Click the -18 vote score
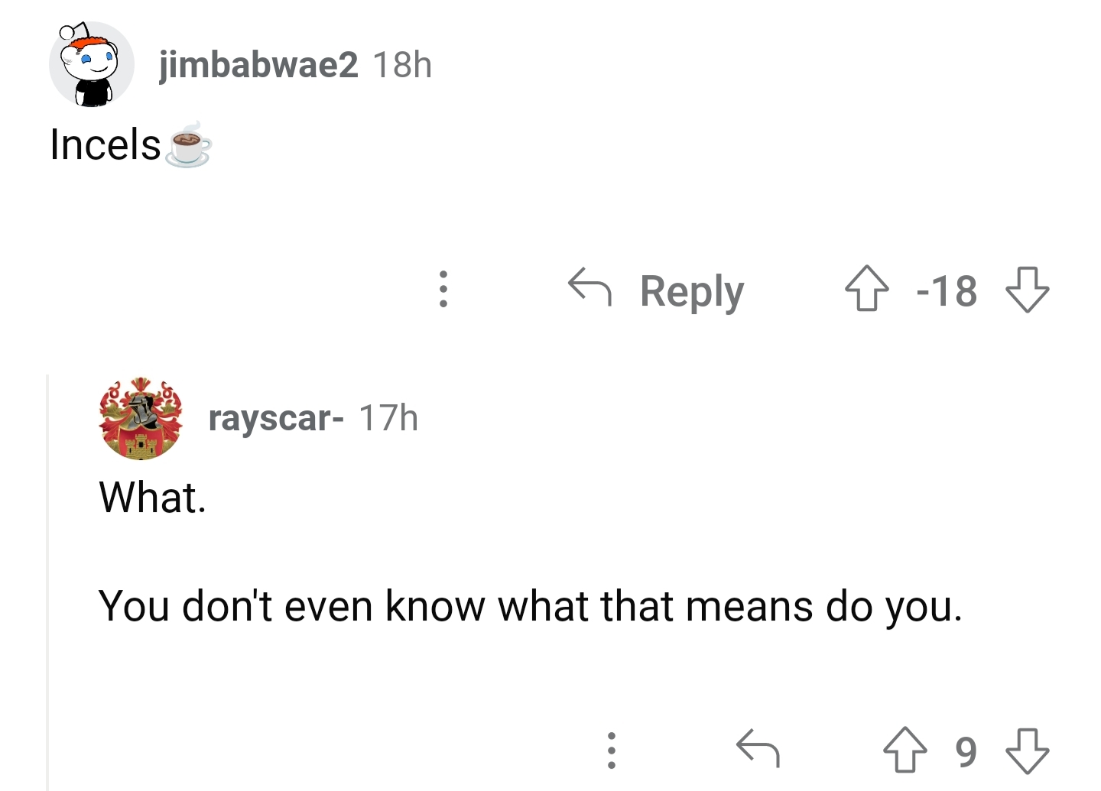1101x791 pixels. tap(947, 291)
